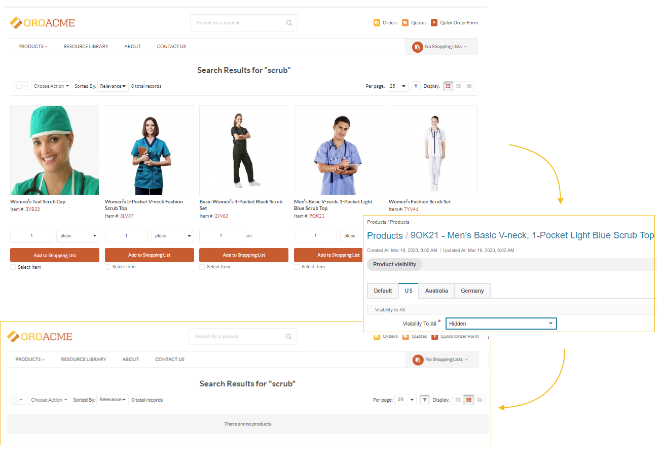The height and width of the screenshot is (462, 663).
Task: Click Products breadcrumb link in product page title
Action: click(x=385, y=236)
